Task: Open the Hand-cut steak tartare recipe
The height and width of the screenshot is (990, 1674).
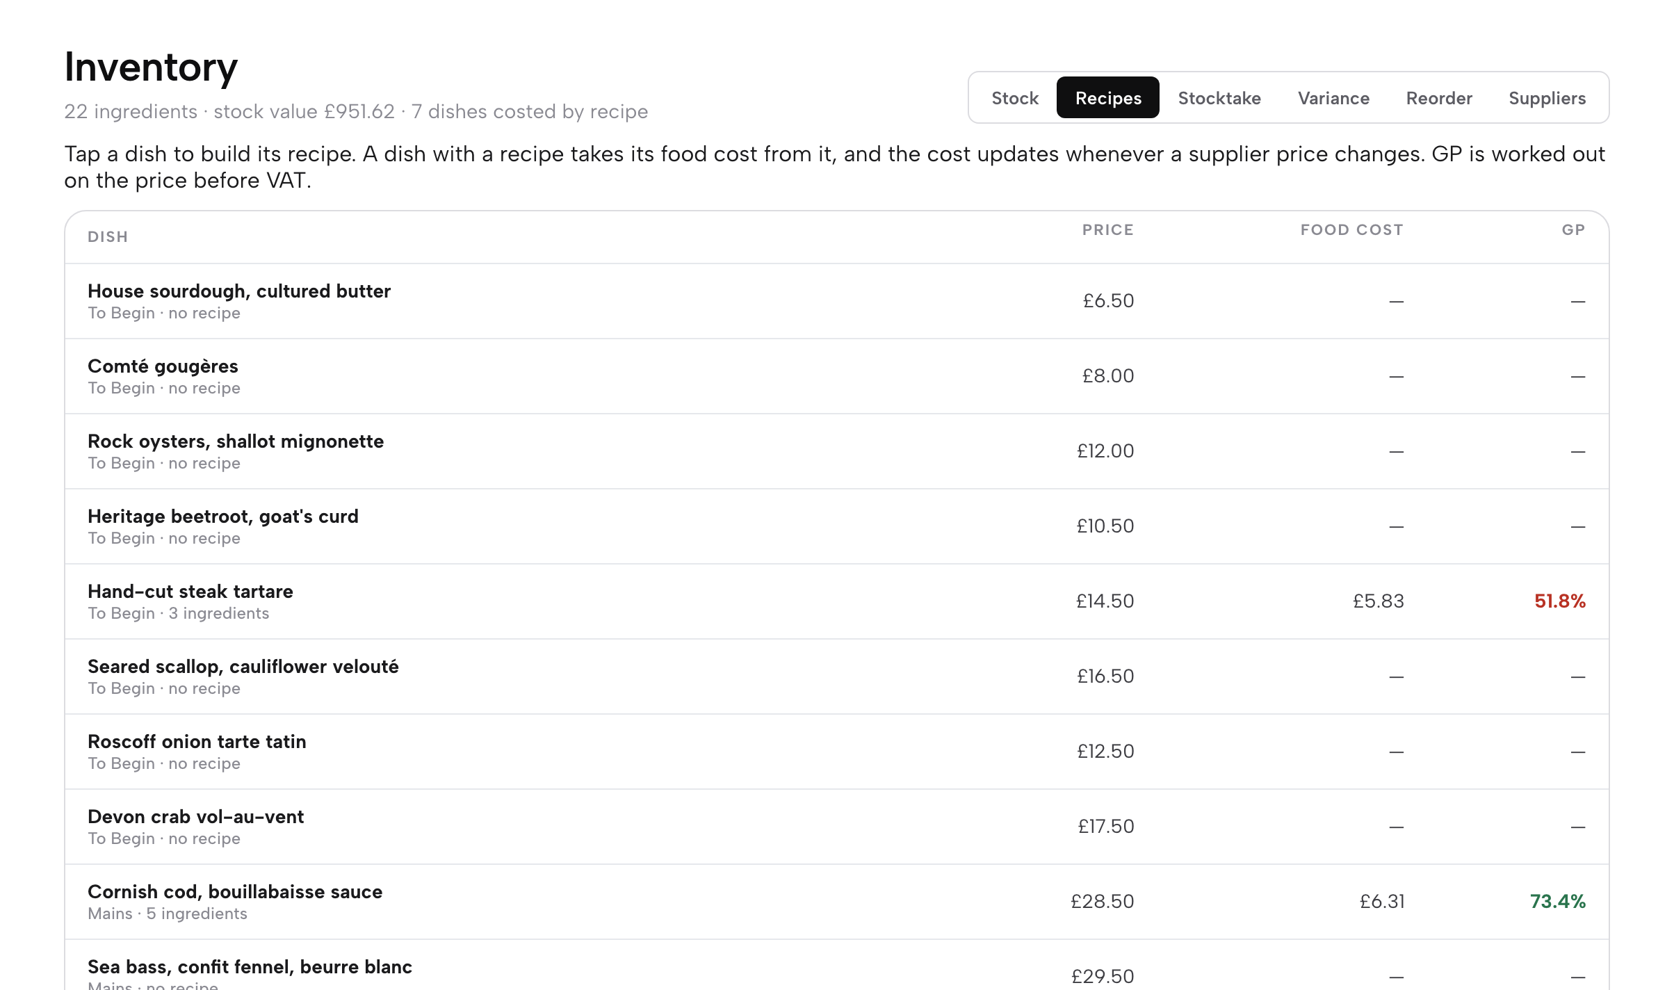Action: coord(836,601)
